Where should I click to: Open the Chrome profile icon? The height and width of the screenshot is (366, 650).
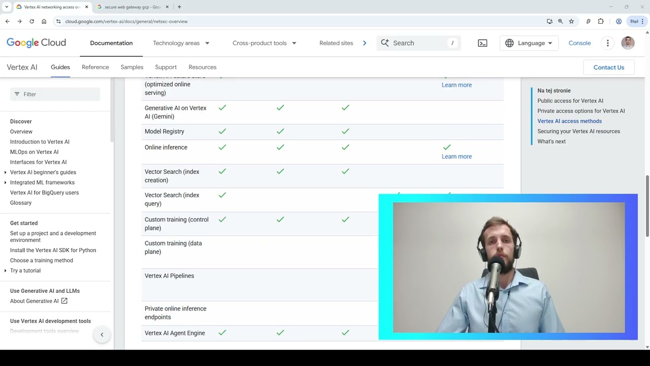[619, 21]
